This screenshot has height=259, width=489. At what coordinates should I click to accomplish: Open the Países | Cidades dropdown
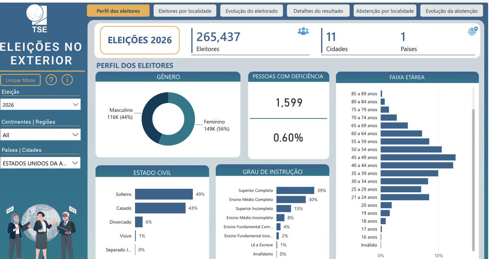40,163
